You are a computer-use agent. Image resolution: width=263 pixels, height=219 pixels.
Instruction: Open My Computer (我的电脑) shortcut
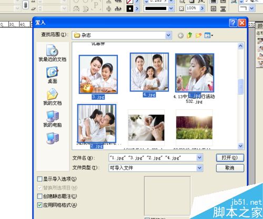(53, 119)
